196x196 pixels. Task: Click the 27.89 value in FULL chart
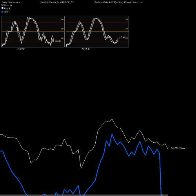click(122, 38)
